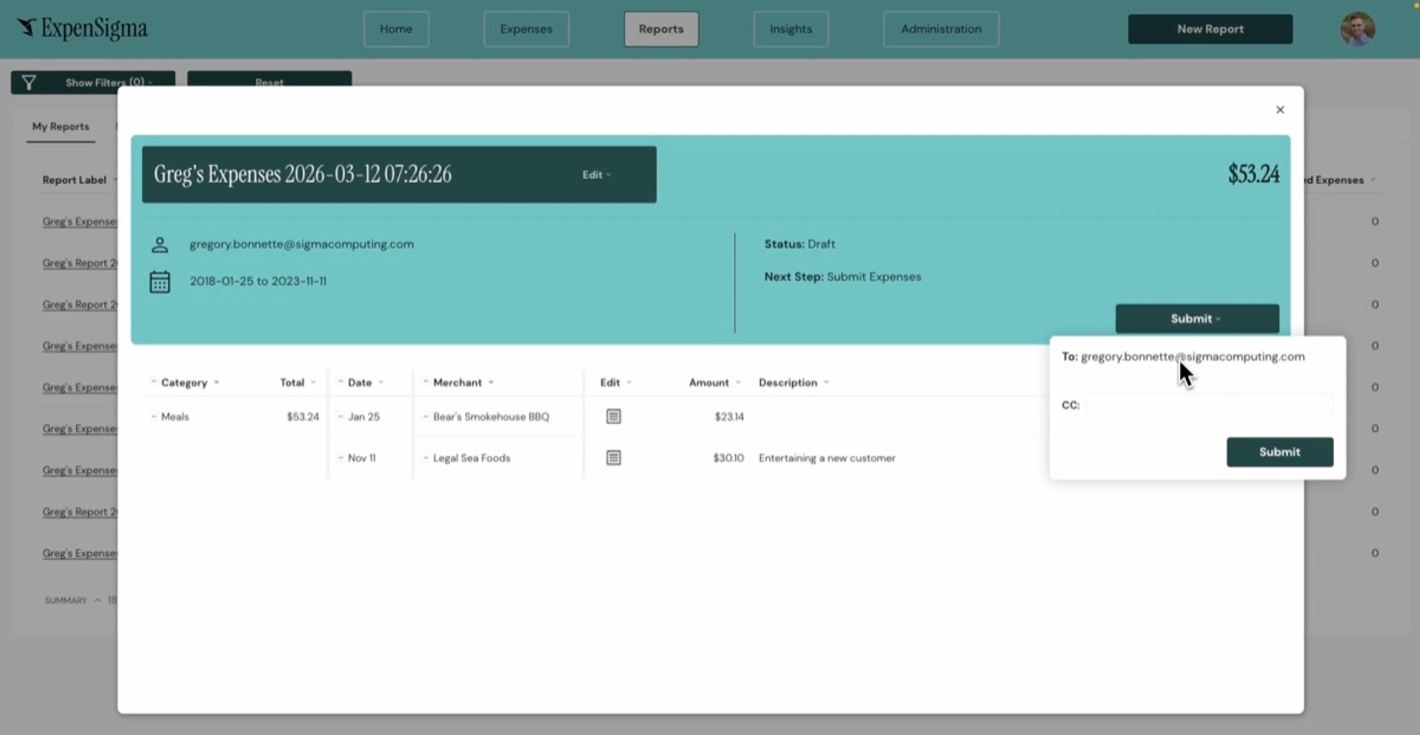The image size is (1420, 735).
Task: Switch to the My Reports tab
Action: coord(61,126)
